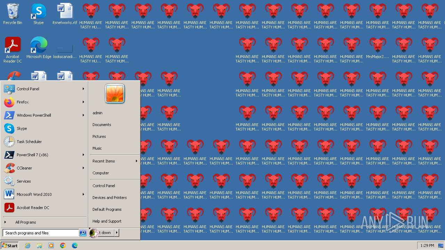Focus the Search programs and files box
Image resolution: width=445 pixels, height=250 pixels.
point(41,233)
